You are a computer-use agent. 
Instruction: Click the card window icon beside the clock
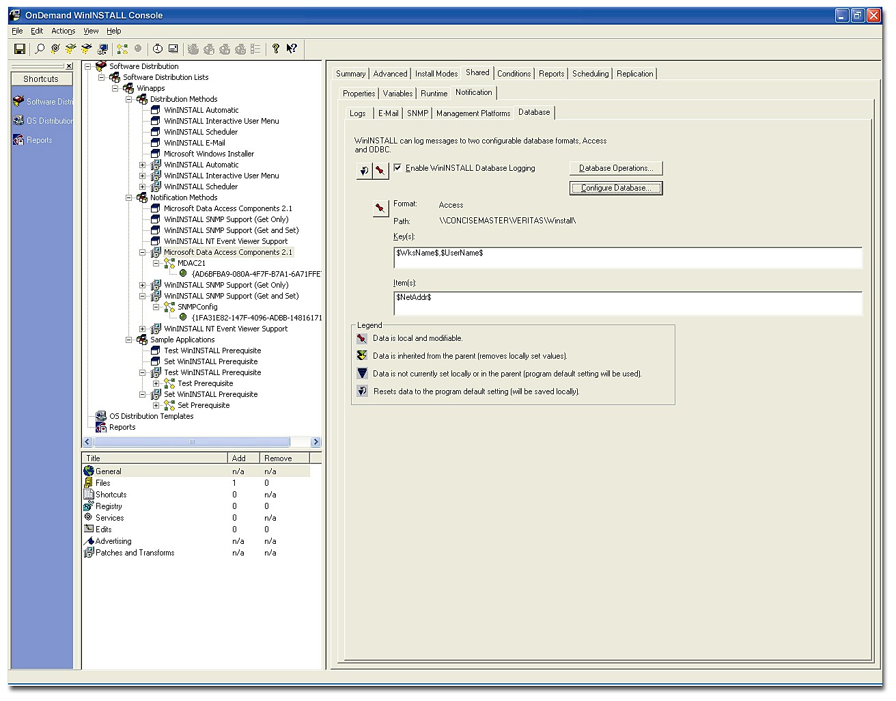[x=173, y=49]
